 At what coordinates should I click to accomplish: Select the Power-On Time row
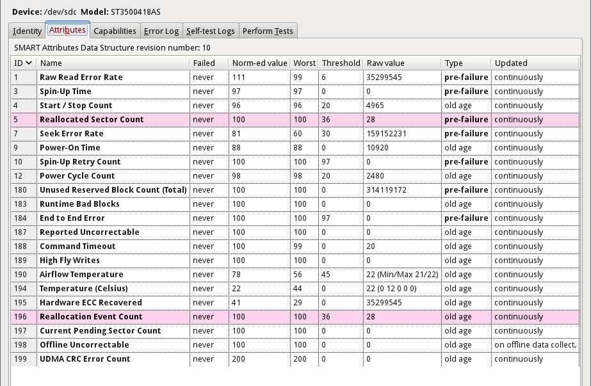click(70, 148)
